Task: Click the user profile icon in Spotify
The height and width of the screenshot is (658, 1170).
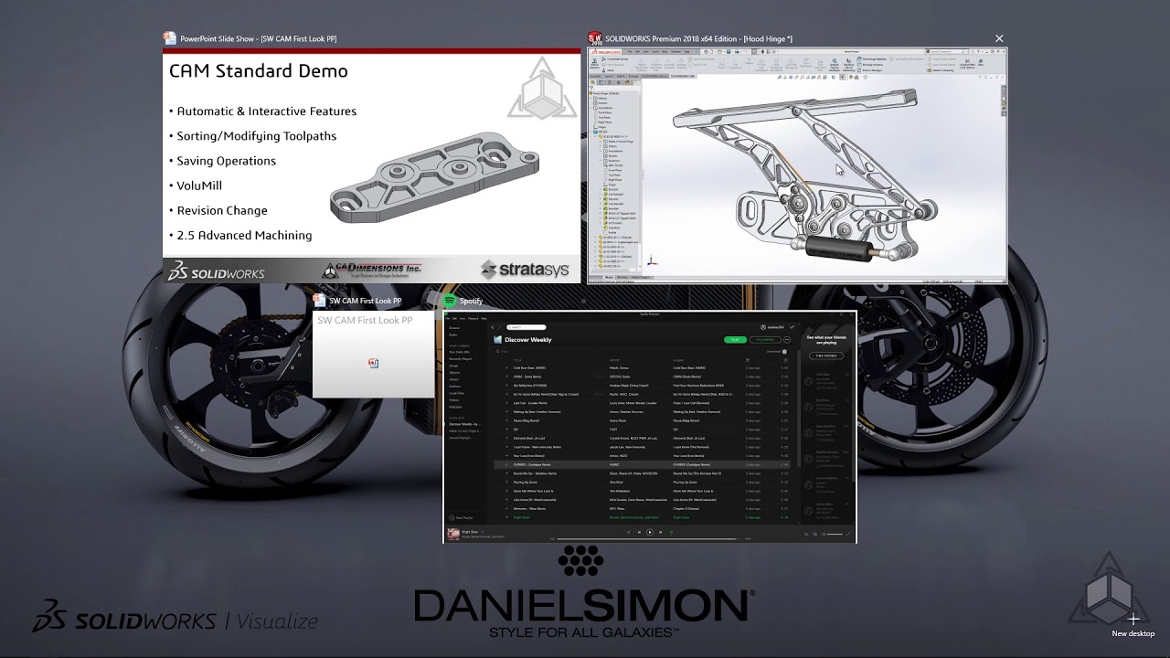Action: [763, 327]
